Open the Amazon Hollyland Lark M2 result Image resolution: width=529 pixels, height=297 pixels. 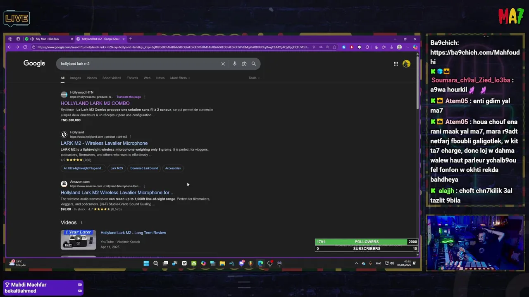click(x=117, y=193)
